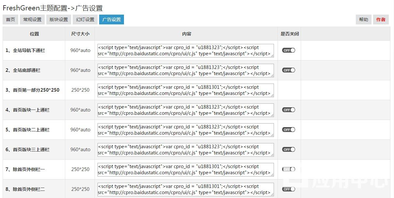
Task: Select the label 6、首页版块三上通栏
Action: 27,150
